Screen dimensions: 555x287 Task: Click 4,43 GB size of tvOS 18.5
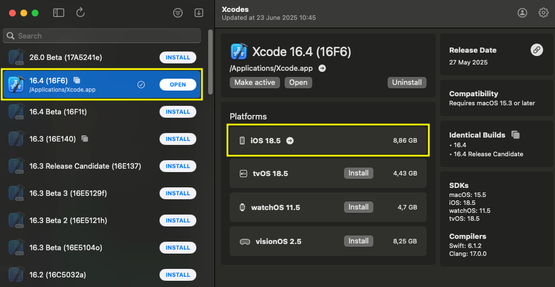(x=405, y=174)
